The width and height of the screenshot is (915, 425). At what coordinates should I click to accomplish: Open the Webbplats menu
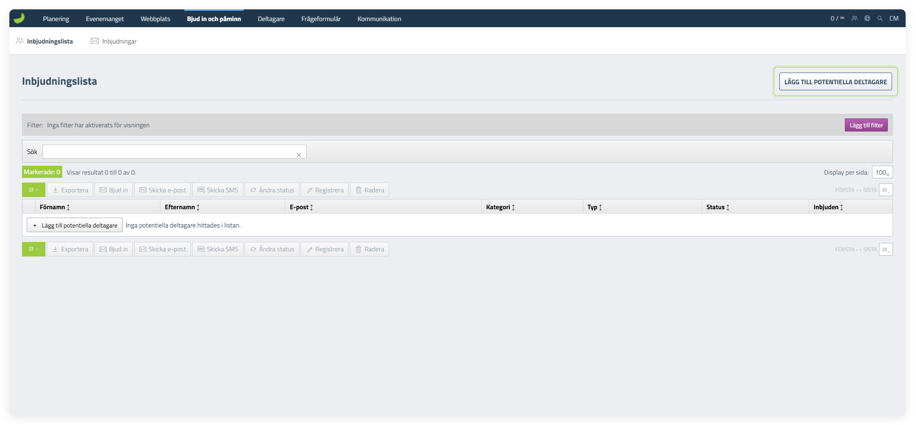click(155, 19)
